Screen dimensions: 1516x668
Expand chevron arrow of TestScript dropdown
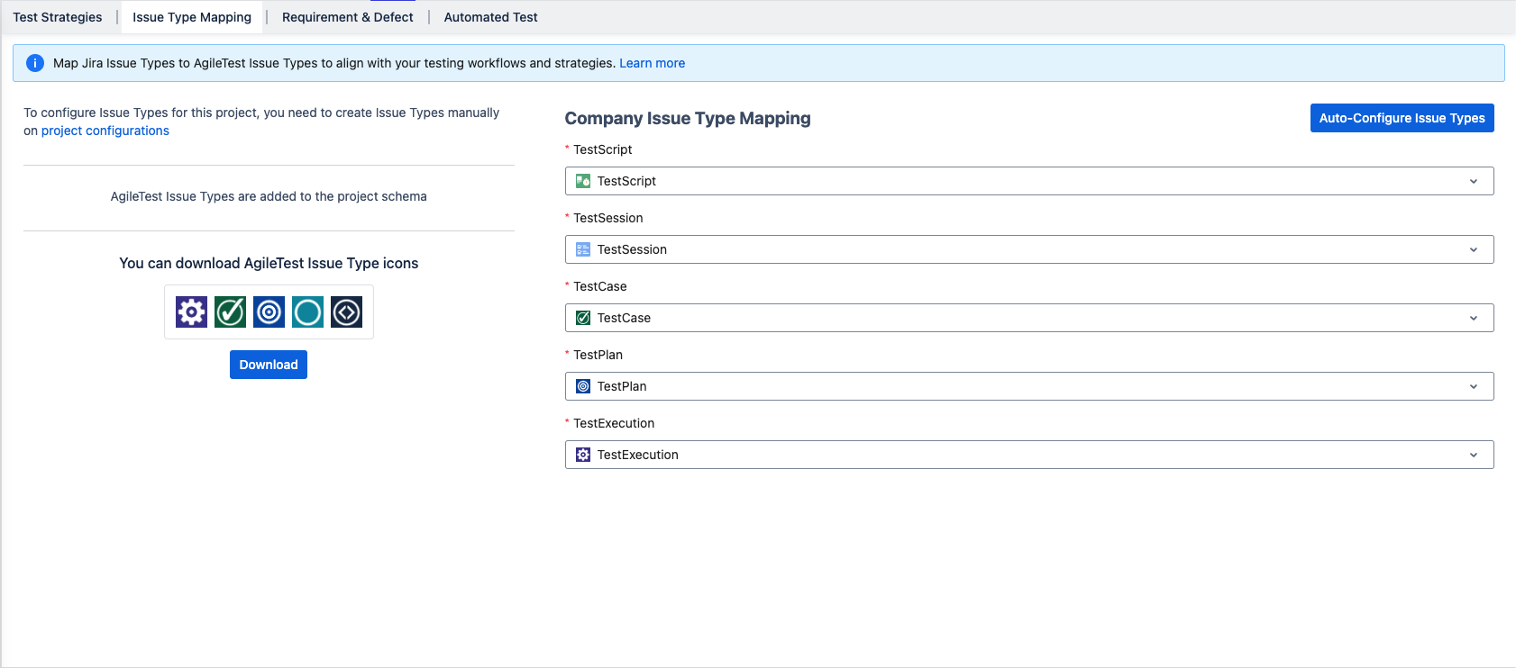pos(1474,181)
